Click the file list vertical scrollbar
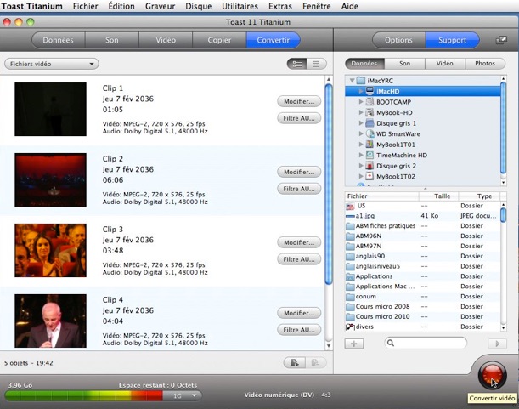 click(503, 266)
